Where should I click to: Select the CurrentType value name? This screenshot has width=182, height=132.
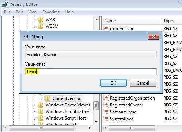coord(122,28)
